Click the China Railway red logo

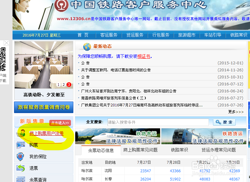(61, 5)
